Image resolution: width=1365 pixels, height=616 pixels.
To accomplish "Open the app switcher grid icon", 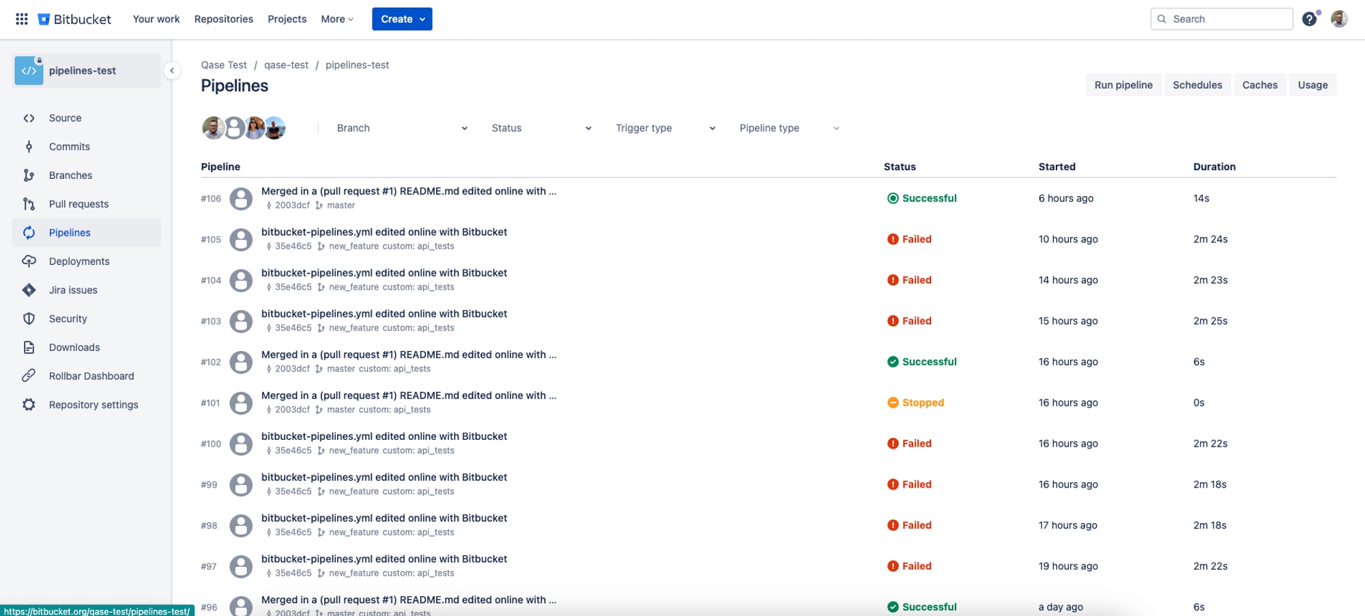I will pos(22,19).
